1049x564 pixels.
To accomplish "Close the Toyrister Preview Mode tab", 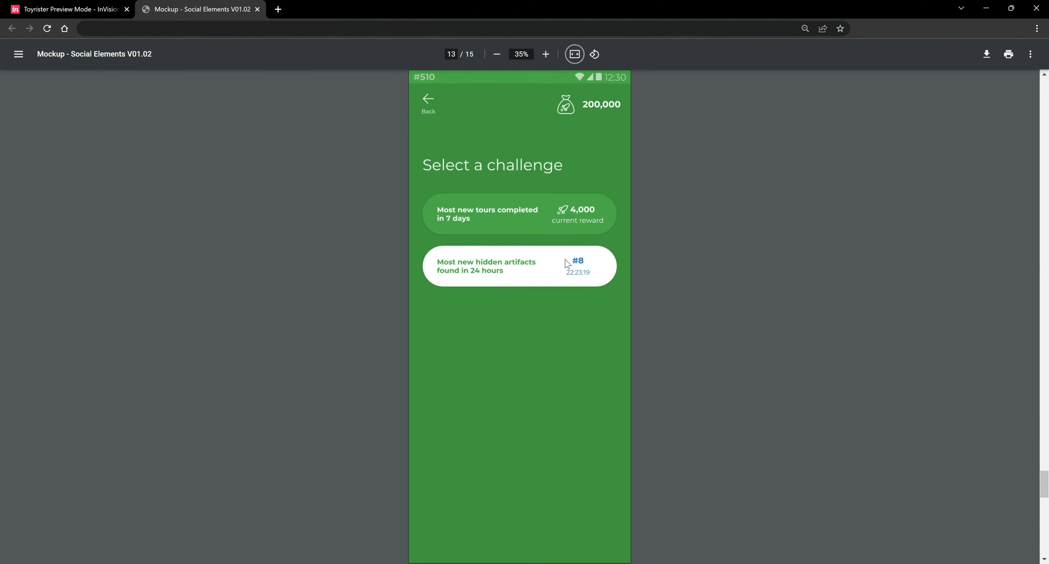I will pos(127,9).
